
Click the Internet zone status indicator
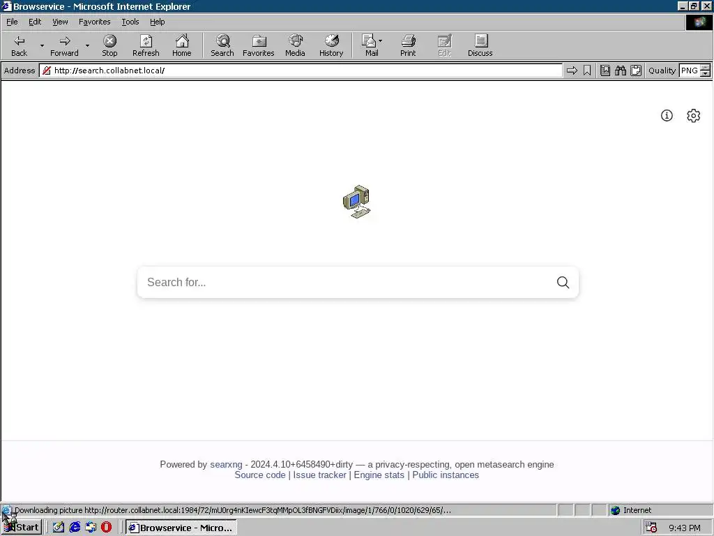(631, 510)
